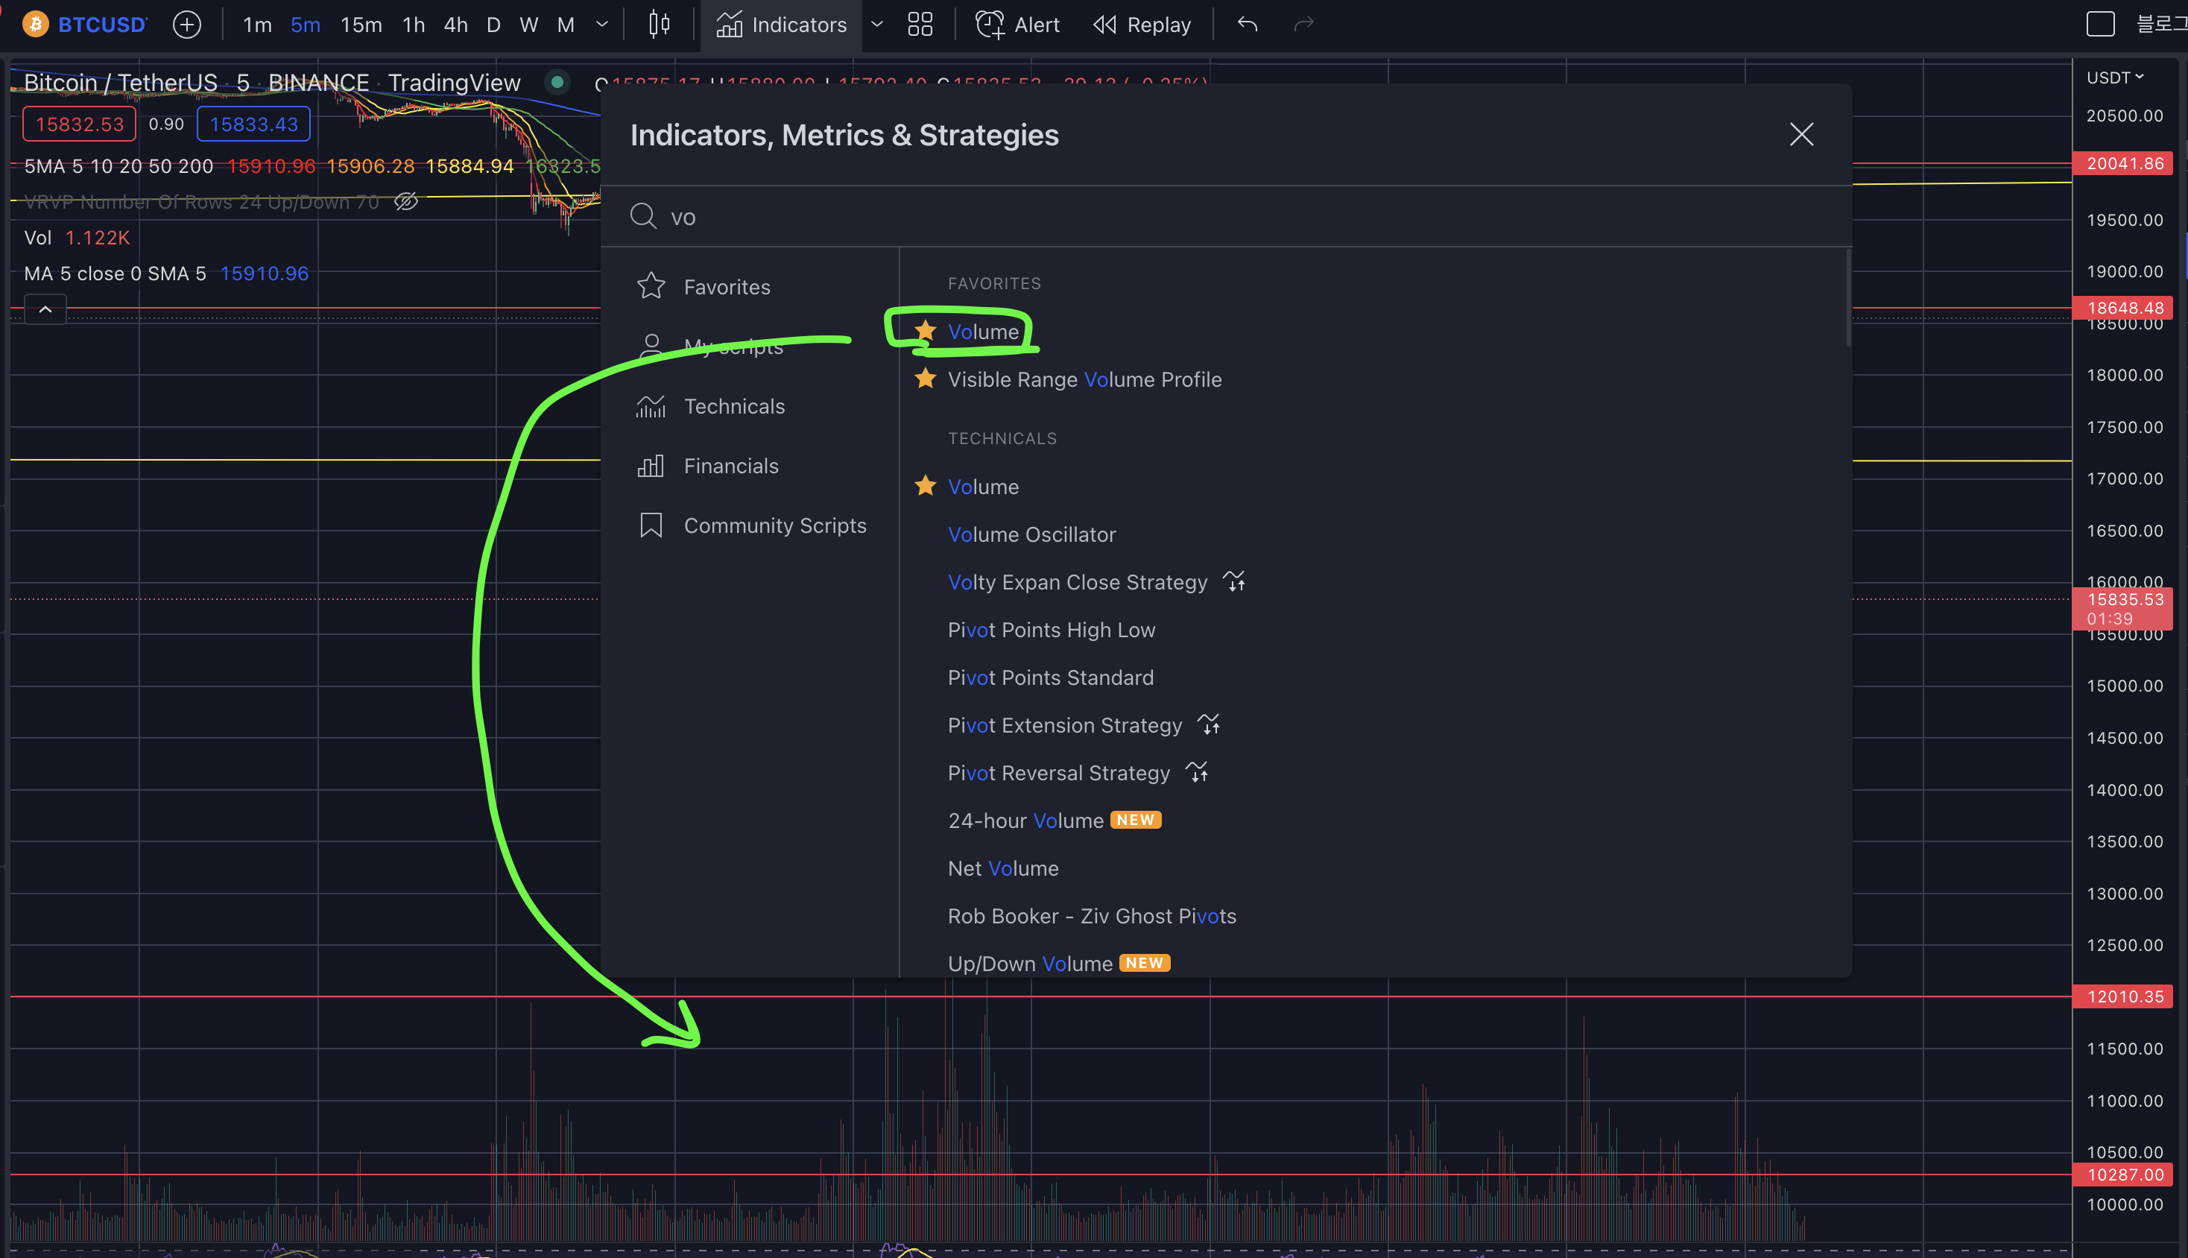The image size is (2188, 1258).
Task: Expand the timeframe interval dropdown chevron
Action: (x=602, y=24)
